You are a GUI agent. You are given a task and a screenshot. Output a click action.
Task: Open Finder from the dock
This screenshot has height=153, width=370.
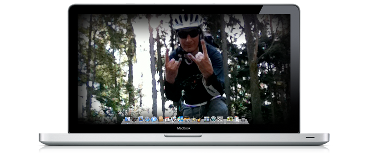tap(128, 119)
